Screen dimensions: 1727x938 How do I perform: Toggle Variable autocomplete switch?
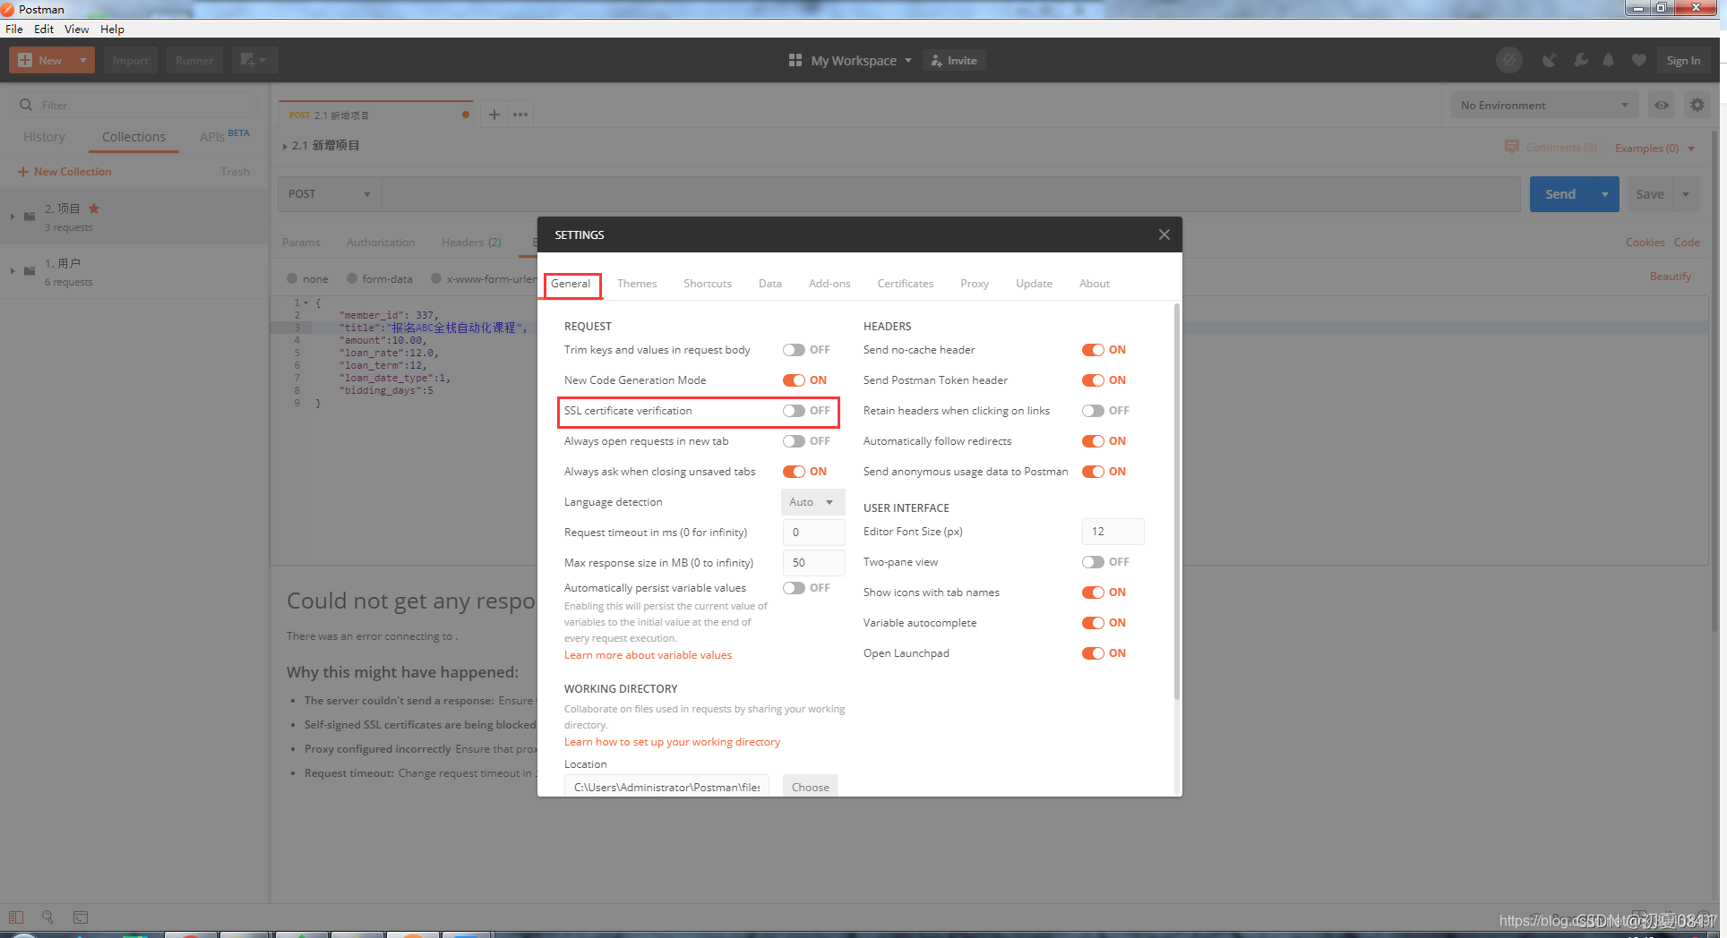click(1093, 623)
